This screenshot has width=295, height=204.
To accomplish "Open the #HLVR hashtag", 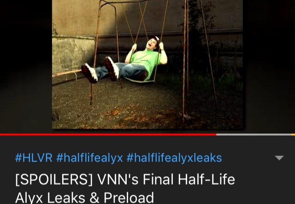I will click(34, 158).
